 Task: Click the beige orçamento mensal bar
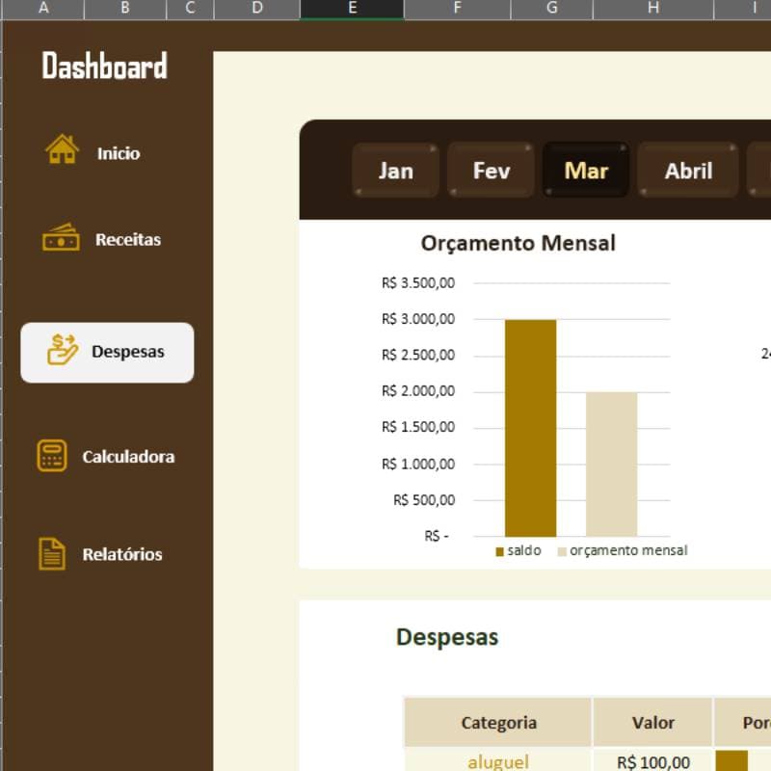tap(611, 465)
